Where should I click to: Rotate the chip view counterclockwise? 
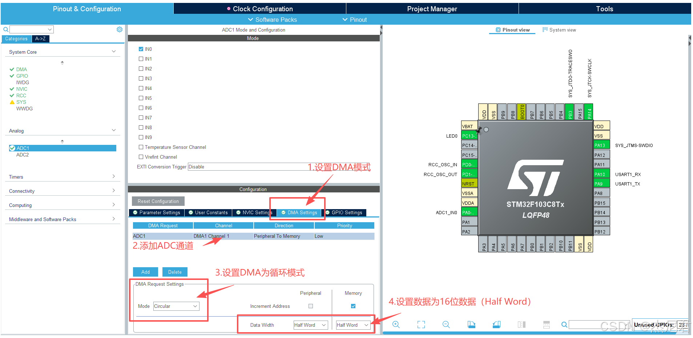pos(496,325)
